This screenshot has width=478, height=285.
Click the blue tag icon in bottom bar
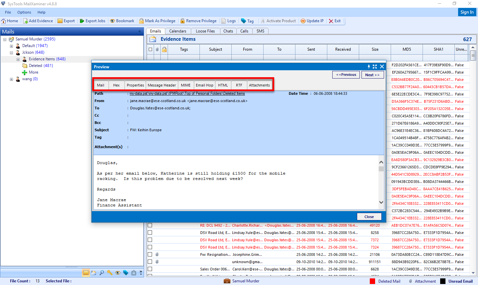click(126, 273)
